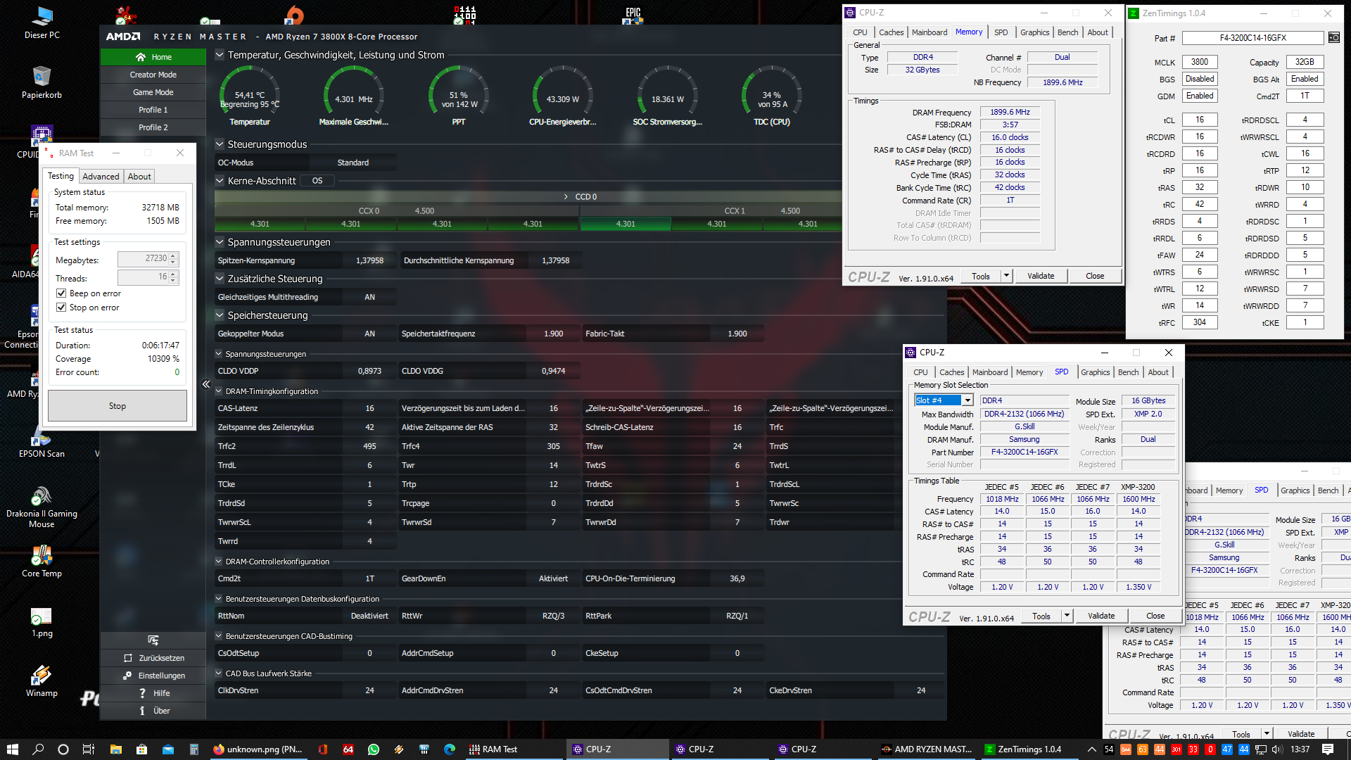1351x760 pixels.
Task: Click the Hilfe question mark icon
Action: point(142,693)
